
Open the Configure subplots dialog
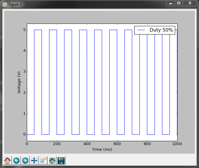[x=52, y=161]
